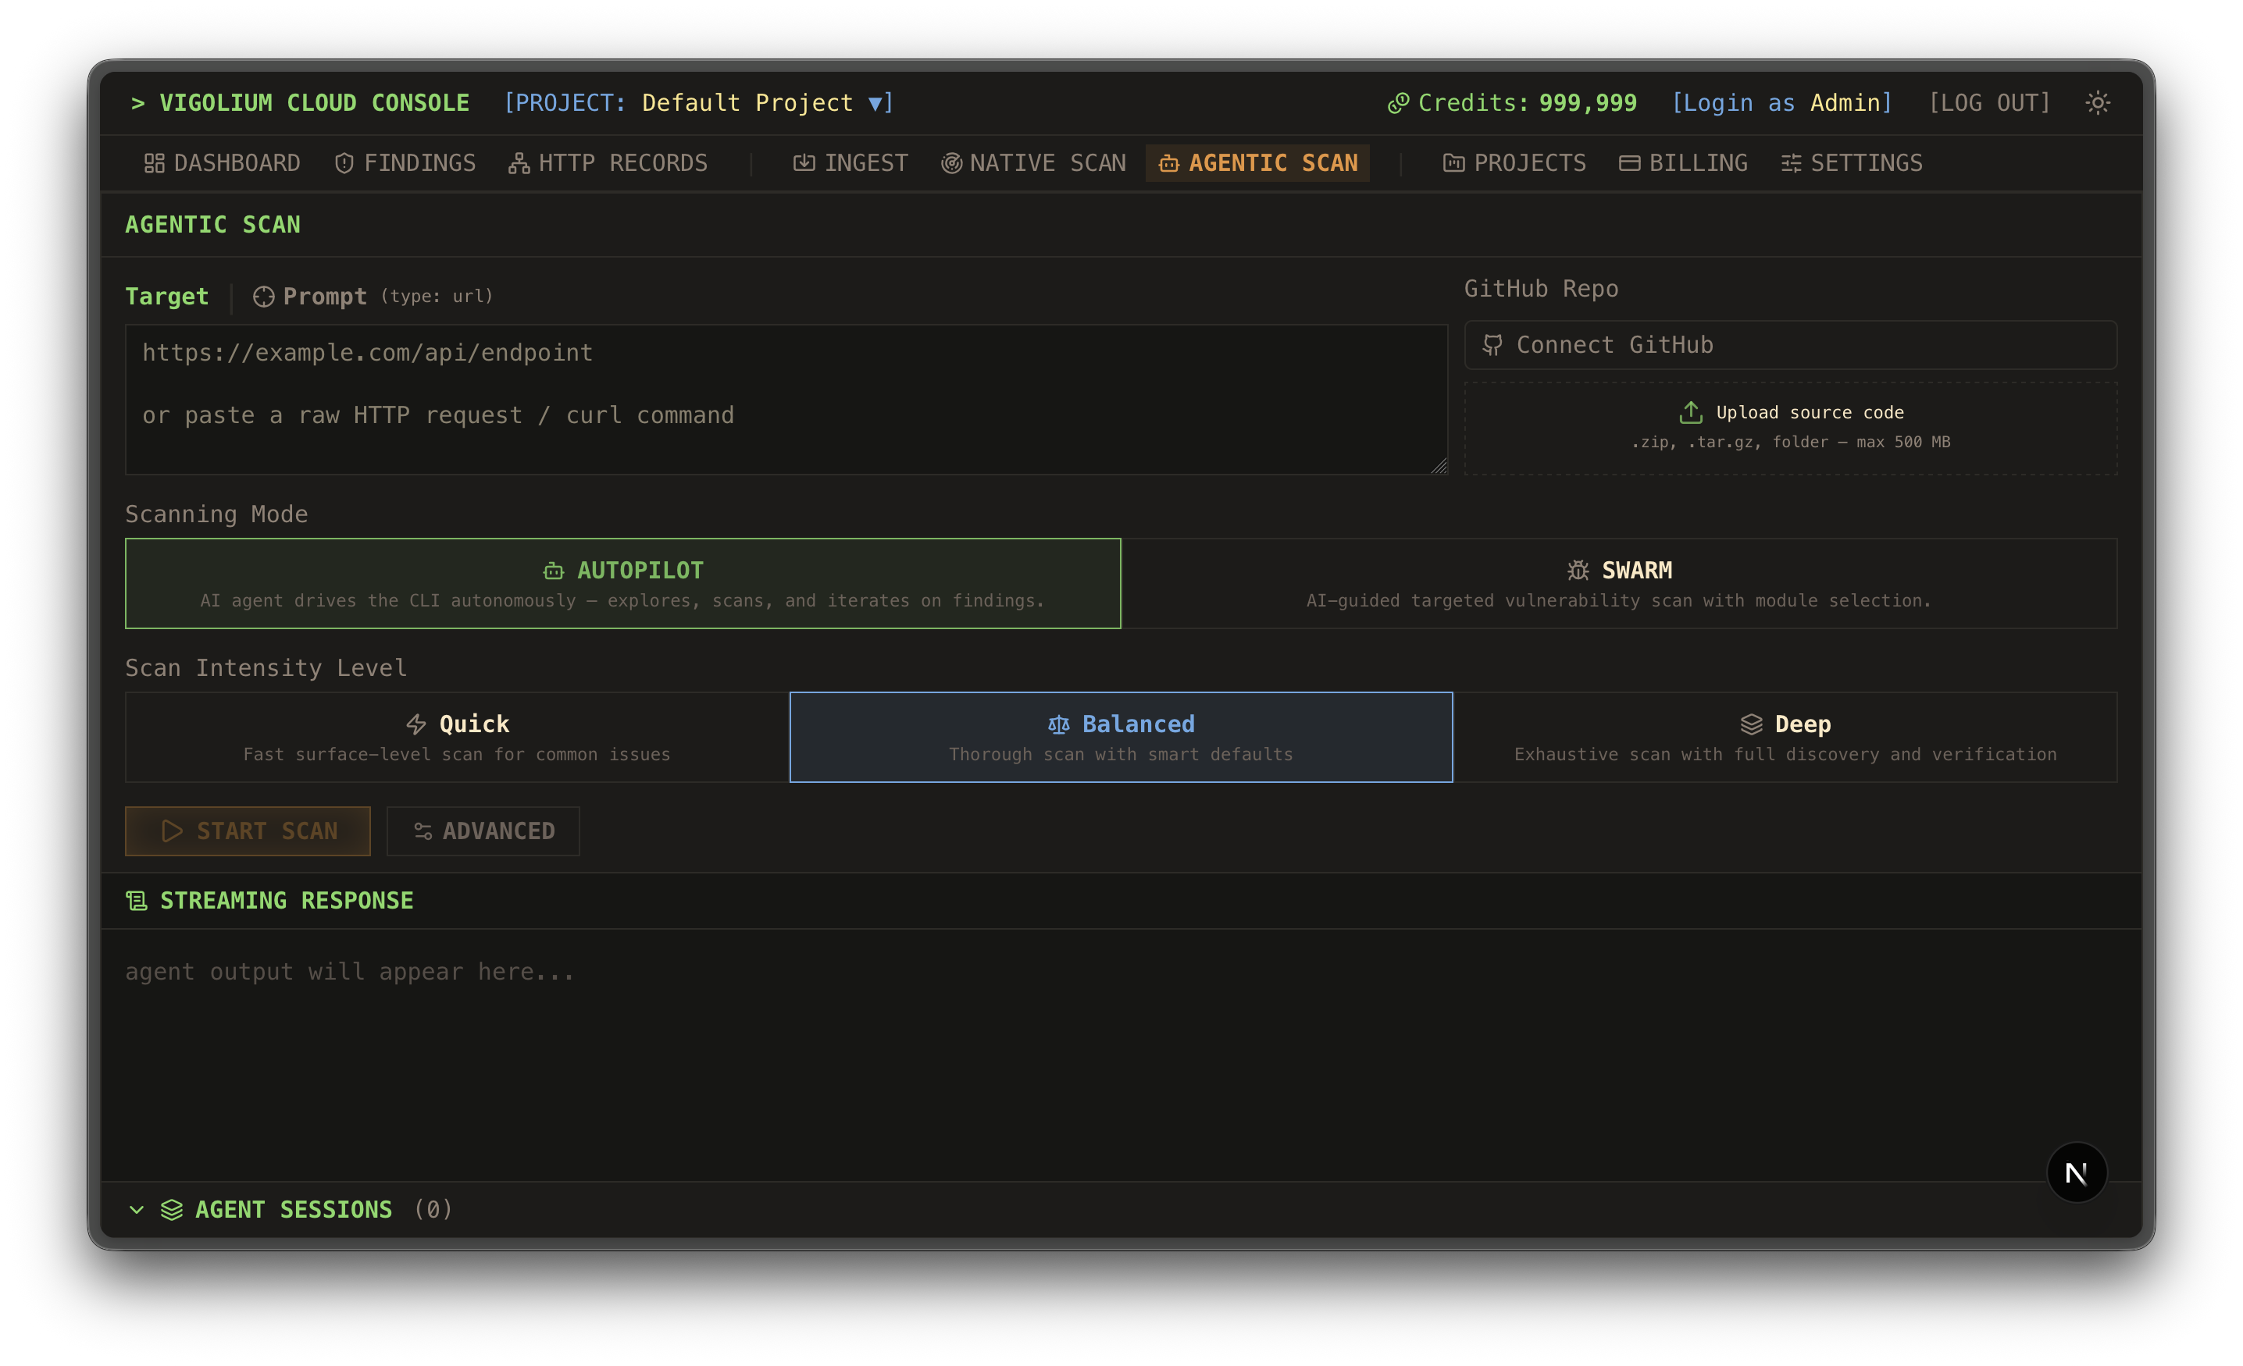Open the Projects tab
The width and height of the screenshot is (2243, 1366).
(x=1515, y=163)
